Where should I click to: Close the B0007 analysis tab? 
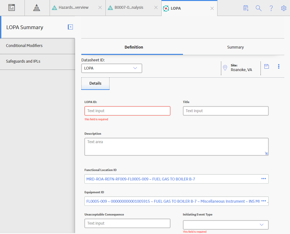[x=156, y=8]
